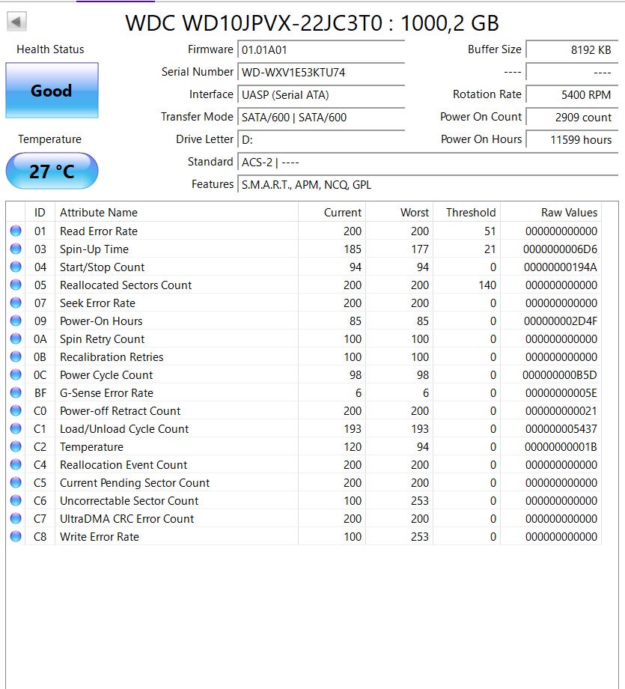Click the Worst column header
Viewport: 625px width, 689px height.
(x=399, y=212)
